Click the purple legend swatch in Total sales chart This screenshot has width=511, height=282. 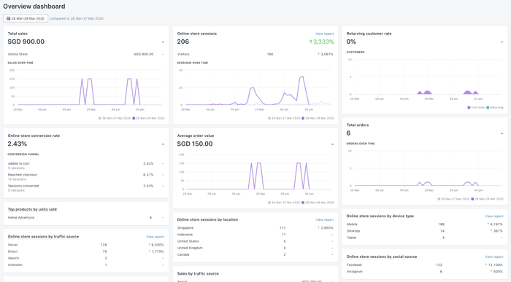[x=134, y=118]
